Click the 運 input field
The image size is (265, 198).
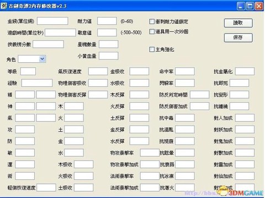[25, 164]
